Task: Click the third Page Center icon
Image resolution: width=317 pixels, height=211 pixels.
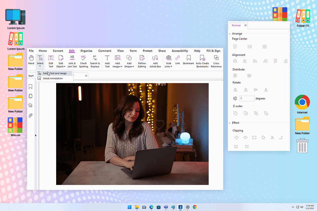Action: pos(264,46)
